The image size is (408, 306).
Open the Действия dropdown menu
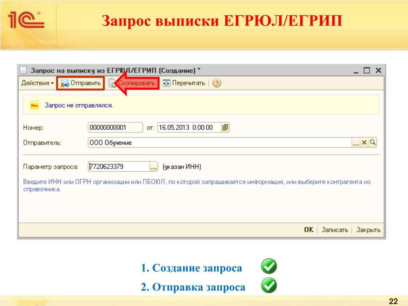(37, 83)
